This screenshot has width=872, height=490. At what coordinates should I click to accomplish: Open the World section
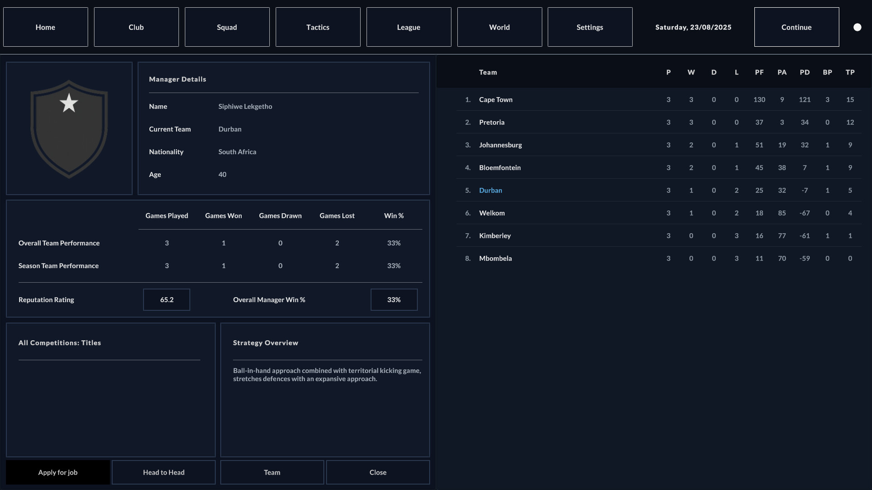tap(499, 27)
